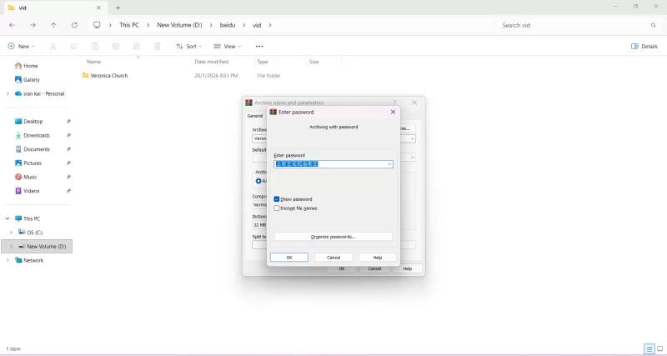Click baidu in the address breadcrumb
This screenshot has height=356, width=667.
[x=228, y=25]
